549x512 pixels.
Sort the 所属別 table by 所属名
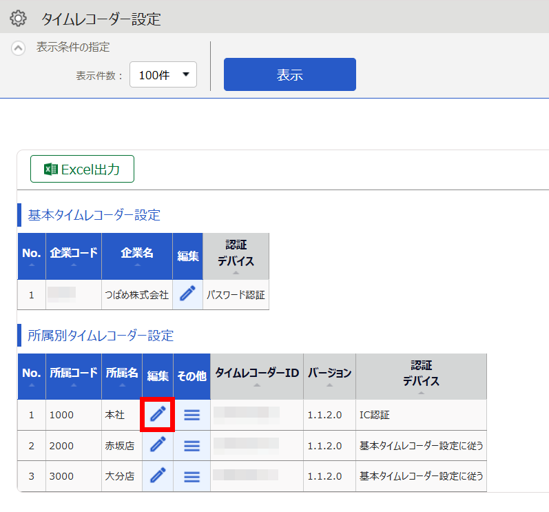(x=122, y=376)
